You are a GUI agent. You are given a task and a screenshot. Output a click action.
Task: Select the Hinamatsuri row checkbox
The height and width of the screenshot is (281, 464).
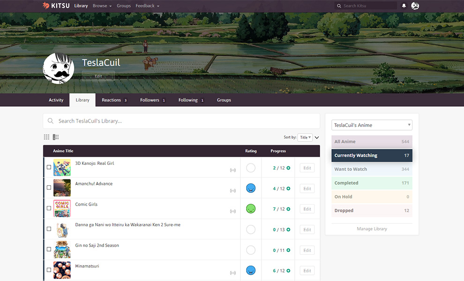49,270
